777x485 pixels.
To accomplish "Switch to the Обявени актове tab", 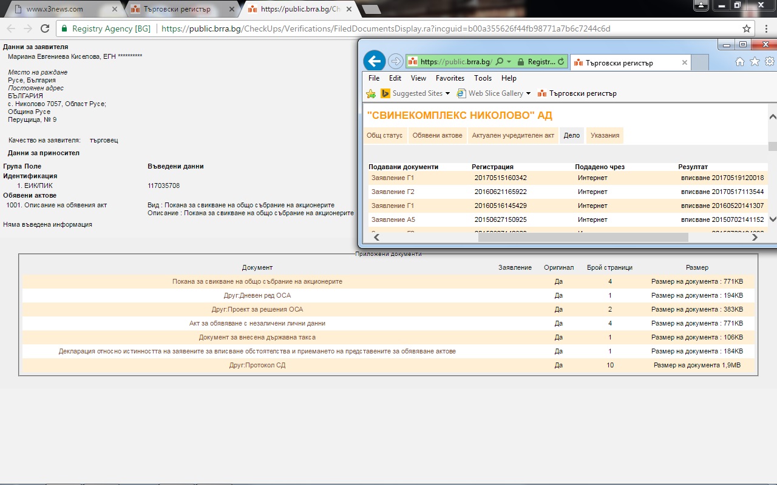I will point(437,135).
